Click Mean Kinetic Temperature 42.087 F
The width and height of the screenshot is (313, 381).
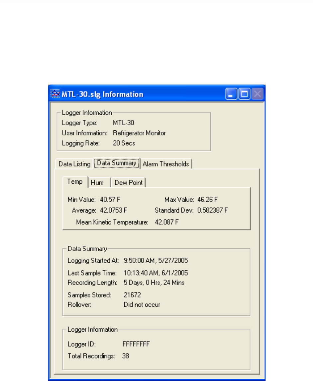pyautogui.click(x=167, y=222)
